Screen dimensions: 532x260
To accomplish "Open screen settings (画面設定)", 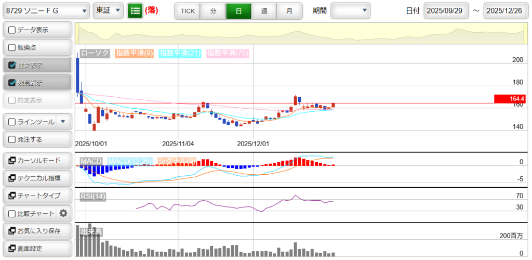I will [x=37, y=249].
